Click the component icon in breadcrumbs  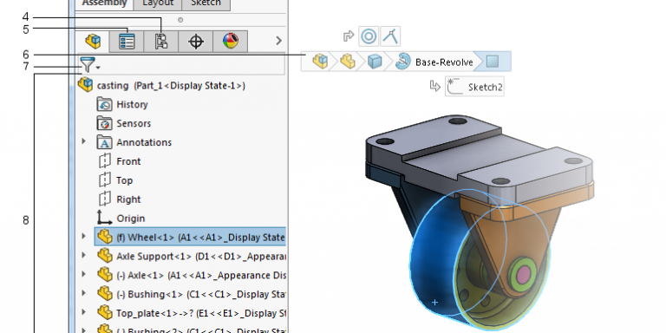click(x=348, y=62)
